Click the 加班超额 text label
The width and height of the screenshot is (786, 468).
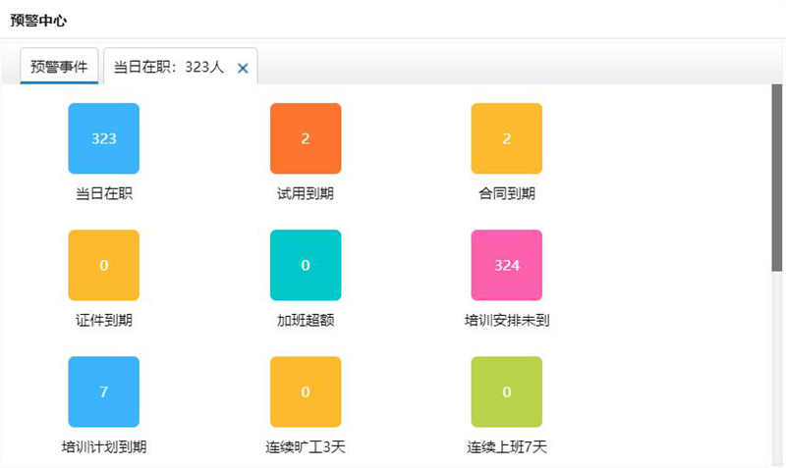[306, 320]
